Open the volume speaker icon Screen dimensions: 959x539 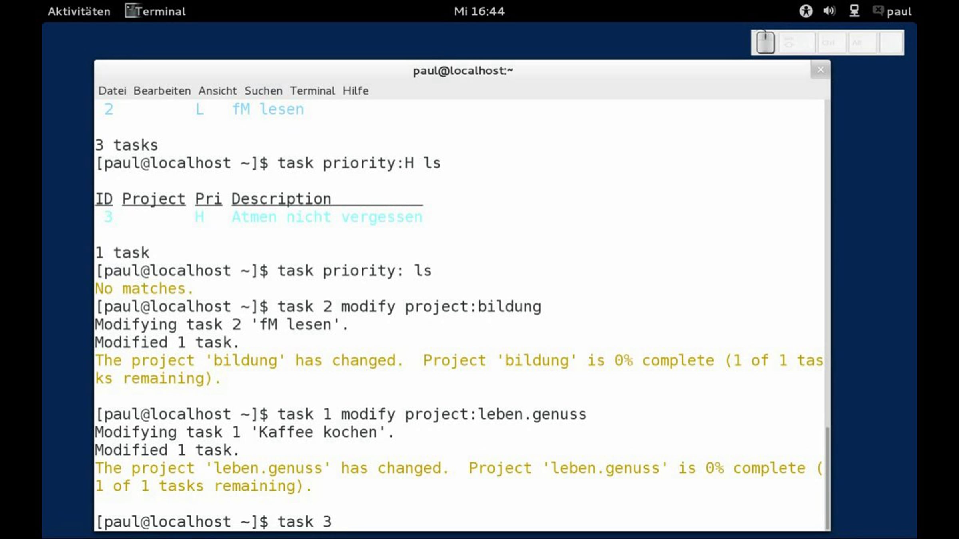[x=829, y=11]
